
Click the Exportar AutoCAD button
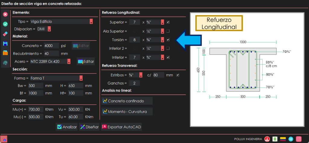click(x=121, y=127)
